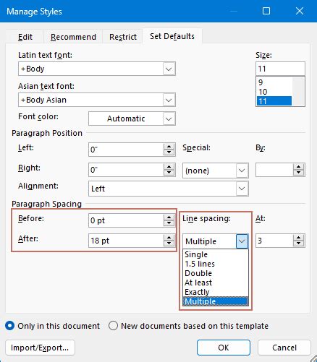Decrease the Right indent spinner down arrow
This screenshot has width=317, height=362.
point(169,173)
